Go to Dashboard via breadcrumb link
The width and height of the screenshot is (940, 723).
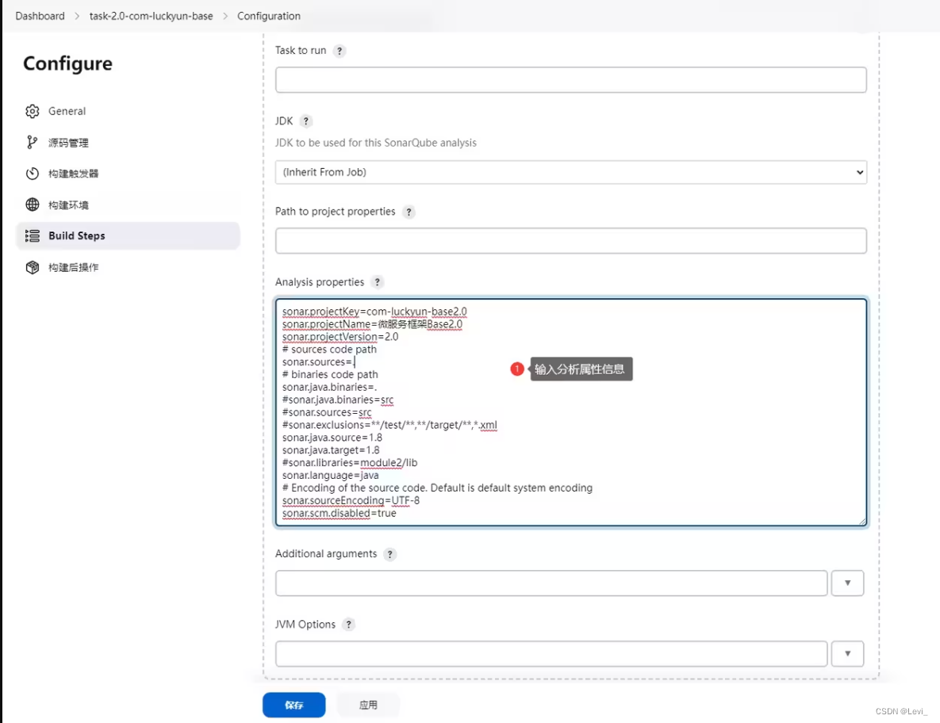40,16
